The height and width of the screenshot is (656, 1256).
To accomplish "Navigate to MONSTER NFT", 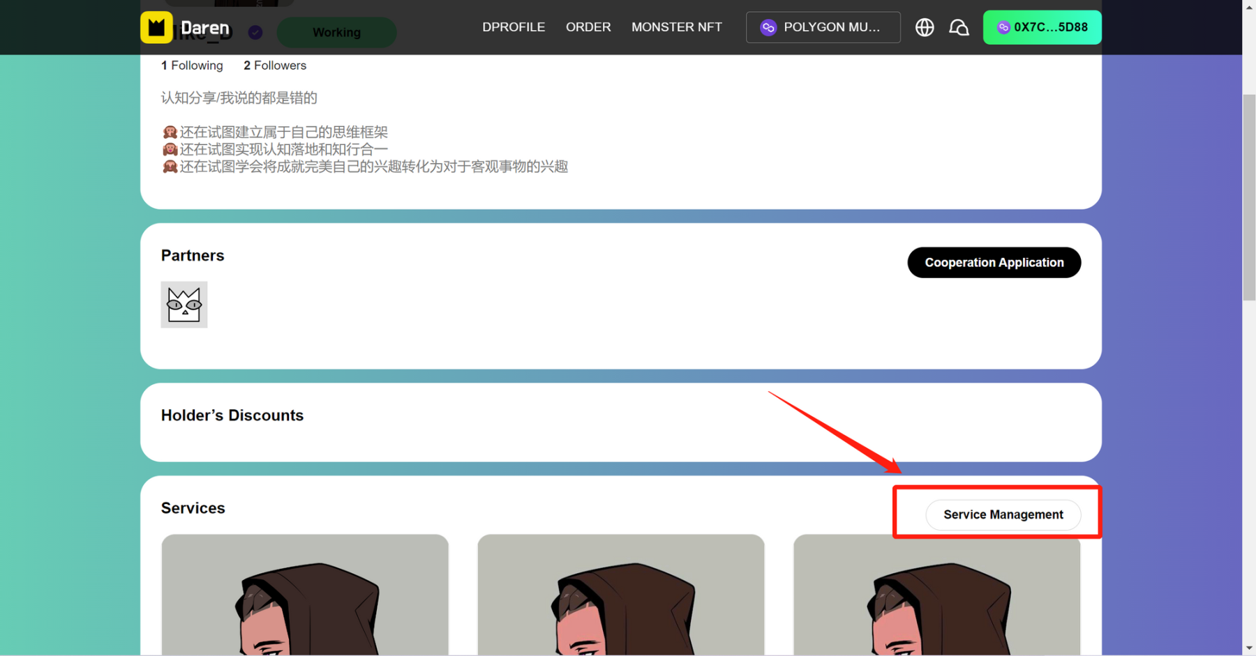I will tap(676, 27).
